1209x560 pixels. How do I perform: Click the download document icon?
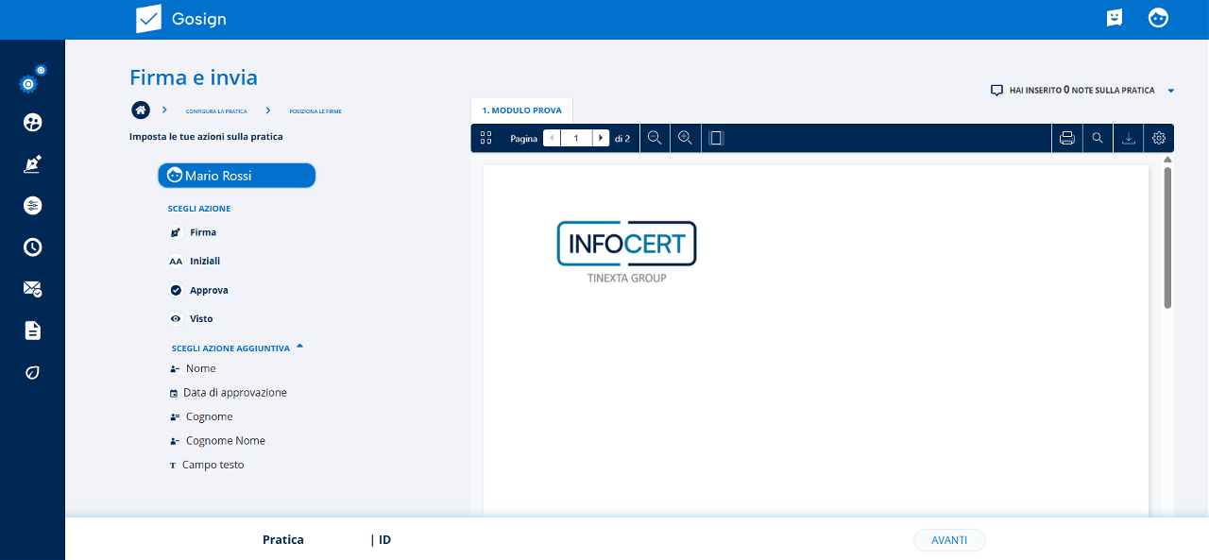pyautogui.click(x=1128, y=138)
